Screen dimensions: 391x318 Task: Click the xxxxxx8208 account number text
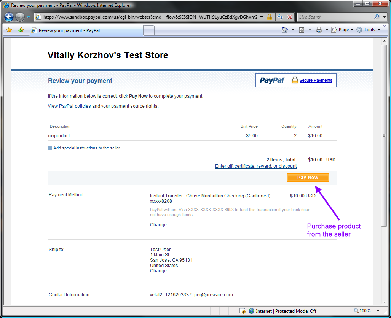click(161, 201)
